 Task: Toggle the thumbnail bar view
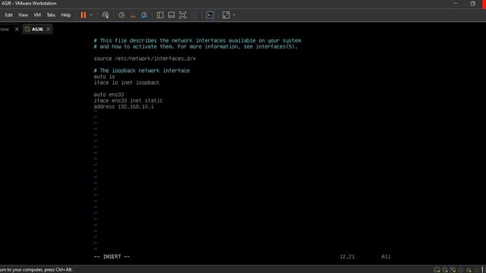click(x=171, y=15)
